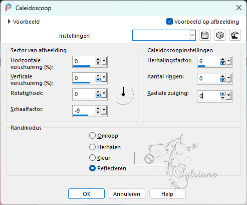Expand the Voorbeeld preview section
The image size is (247, 205).
9,22
